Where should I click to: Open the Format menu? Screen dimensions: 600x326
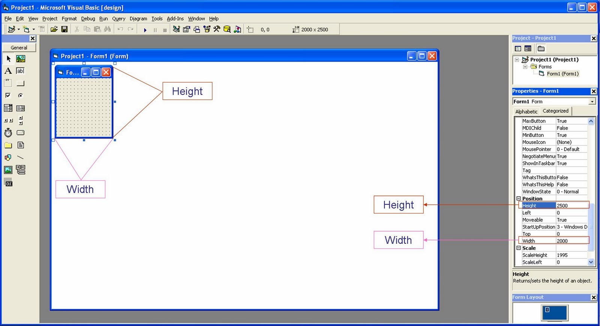click(69, 18)
